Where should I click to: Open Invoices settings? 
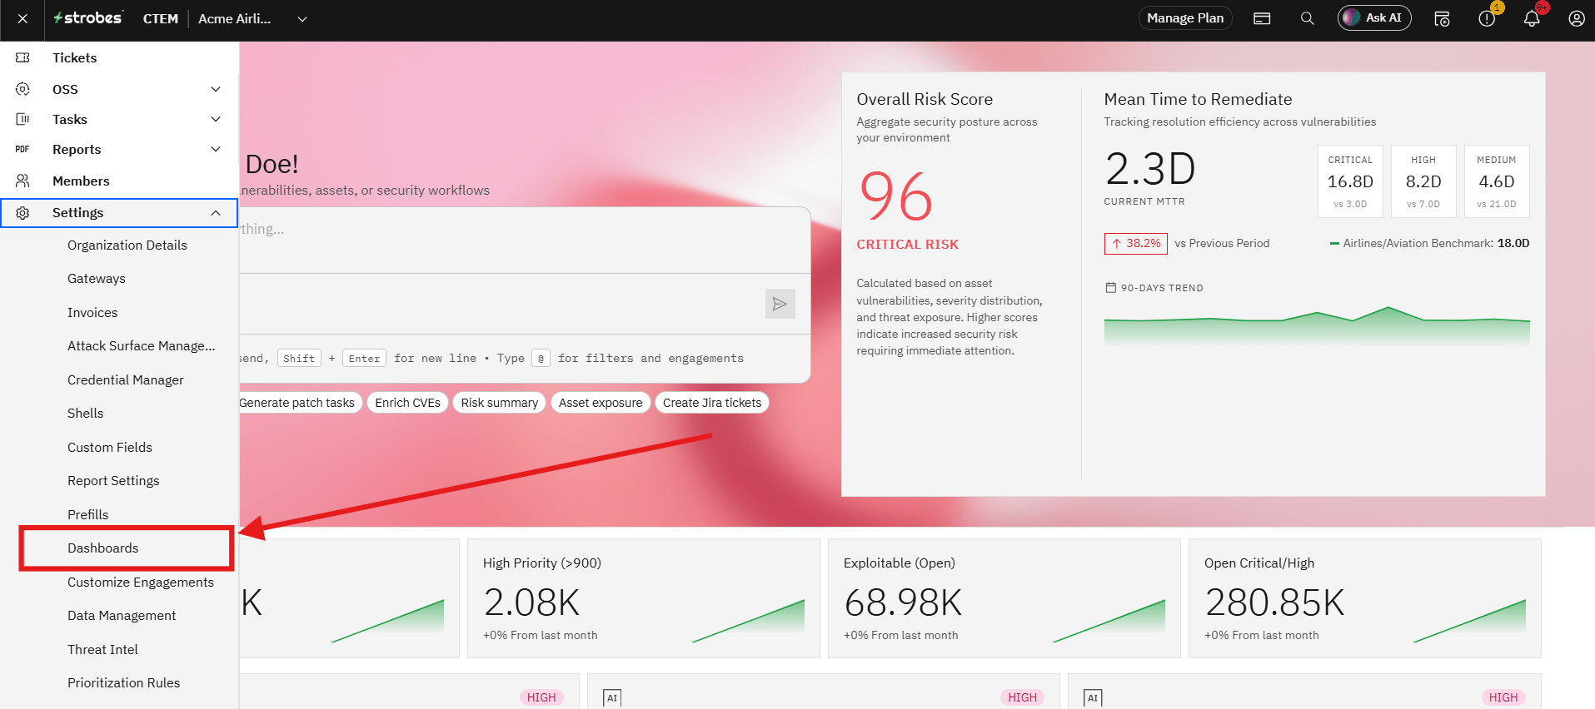point(92,312)
